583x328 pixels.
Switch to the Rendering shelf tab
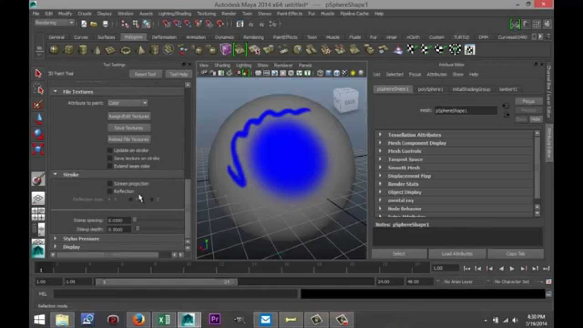coord(253,37)
